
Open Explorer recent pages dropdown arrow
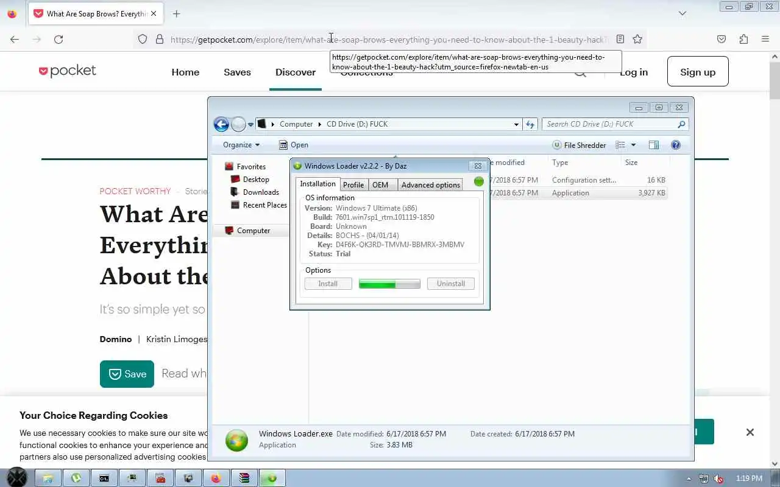250,125
